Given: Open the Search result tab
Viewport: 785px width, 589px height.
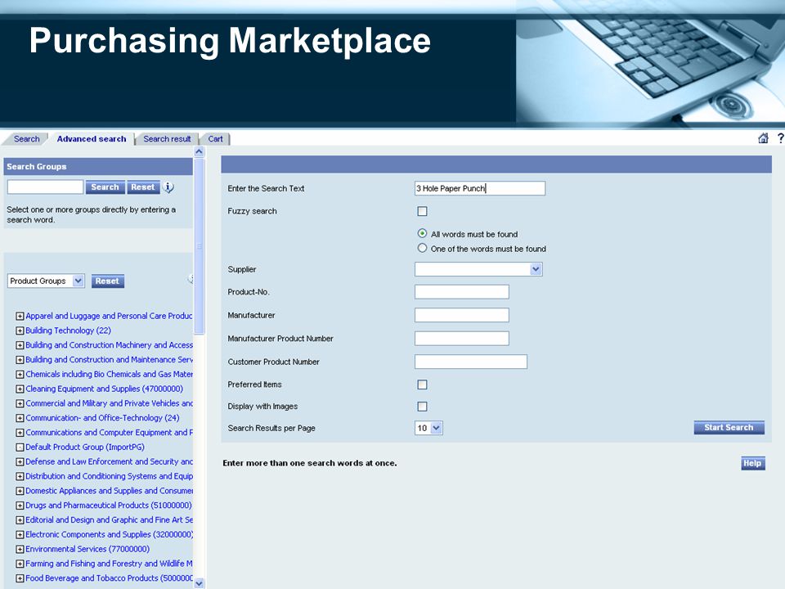Looking at the screenshot, I should coord(167,139).
